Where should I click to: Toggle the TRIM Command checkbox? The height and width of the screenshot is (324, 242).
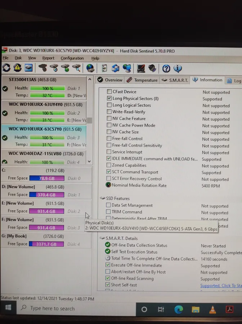coord(108,211)
